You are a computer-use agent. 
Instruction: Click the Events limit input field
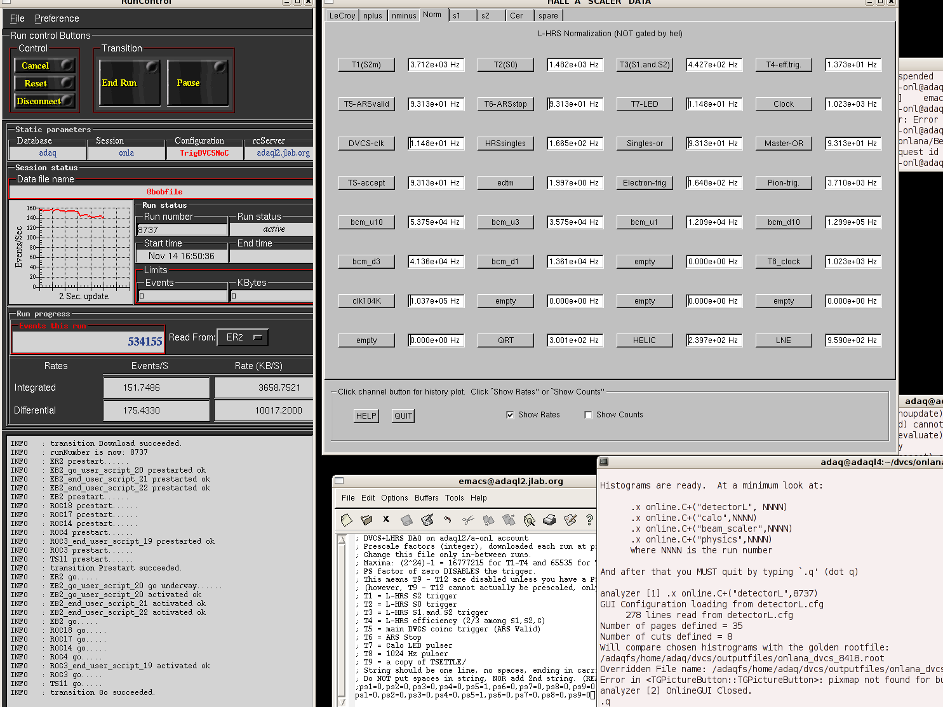[183, 296]
